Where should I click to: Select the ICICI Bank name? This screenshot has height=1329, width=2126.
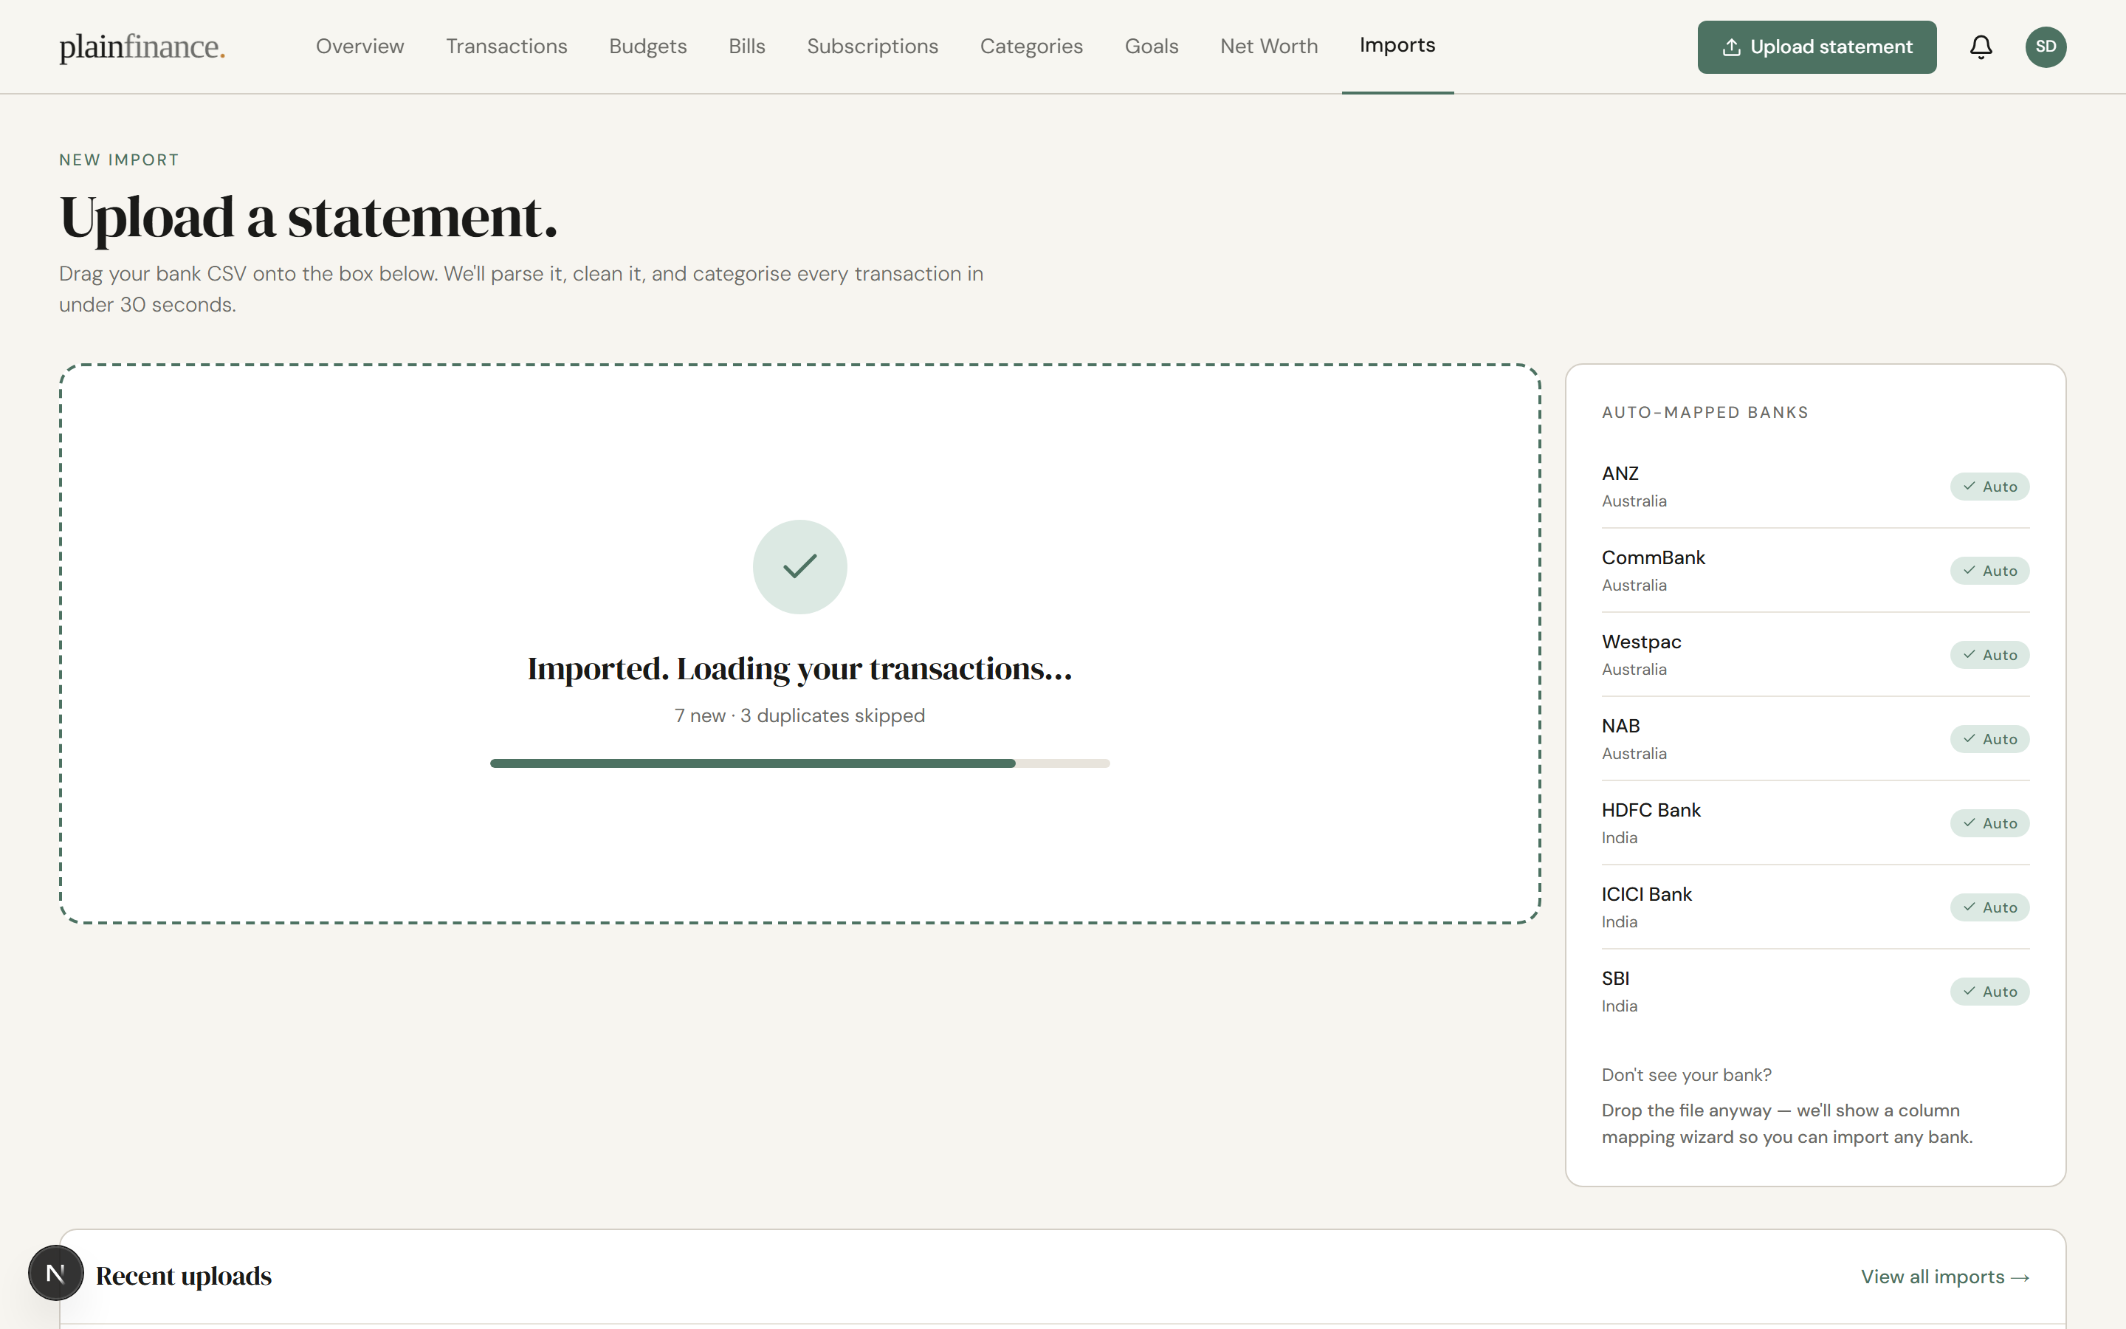tap(1646, 894)
